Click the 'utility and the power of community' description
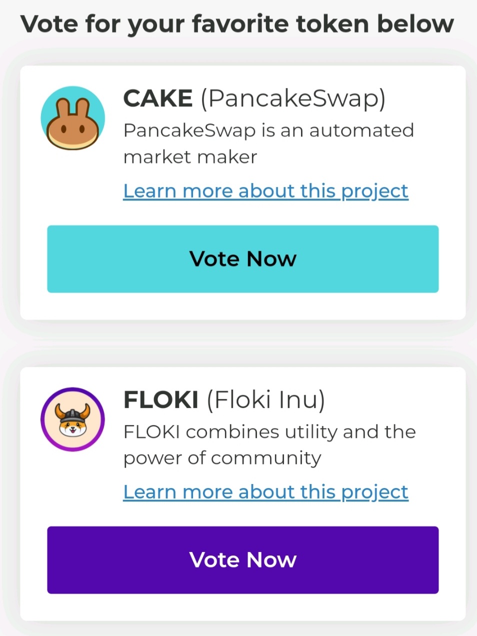Screen dimensions: 477x636 (x=269, y=444)
